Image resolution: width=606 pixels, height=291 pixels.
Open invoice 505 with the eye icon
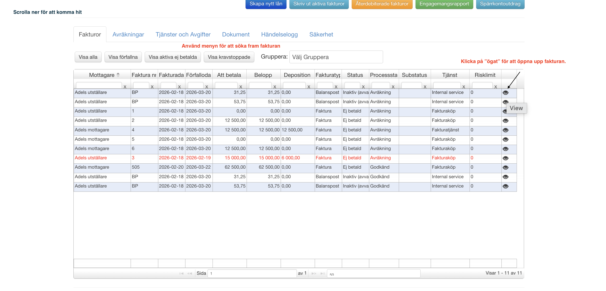click(x=505, y=168)
